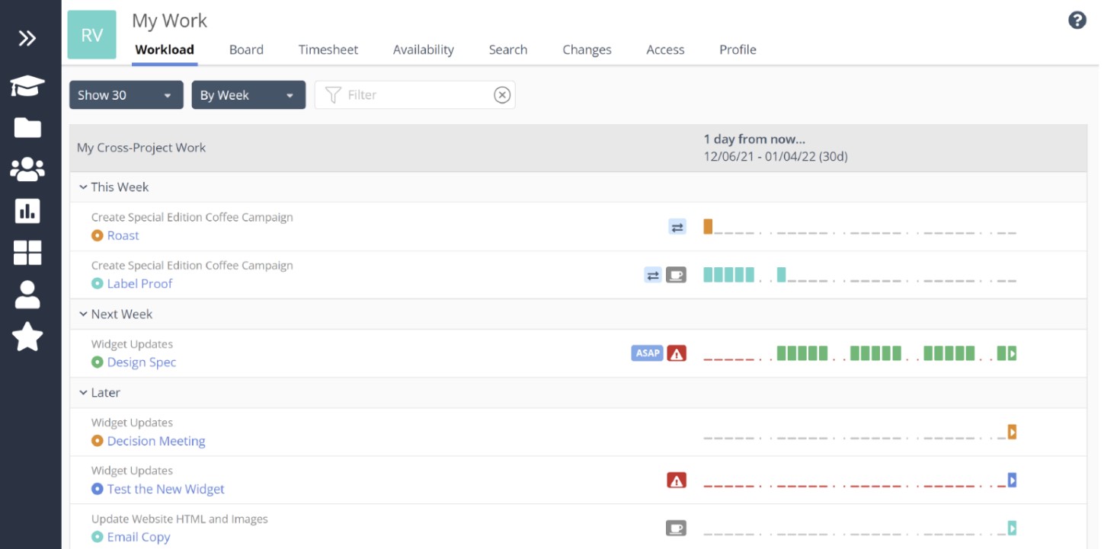Open the Help question mark icon
Screen dimensions: 1120x549
(1077, 21)
